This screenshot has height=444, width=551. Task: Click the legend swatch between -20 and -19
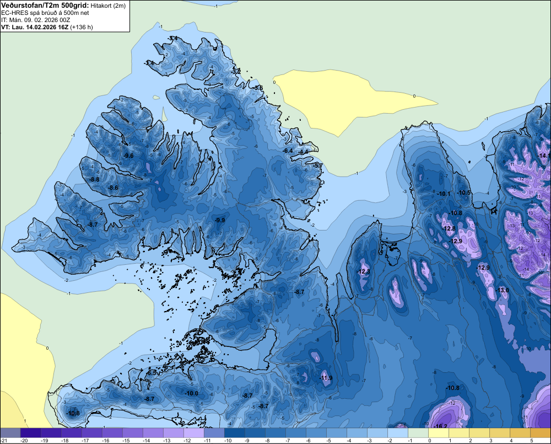pos(31,433)
